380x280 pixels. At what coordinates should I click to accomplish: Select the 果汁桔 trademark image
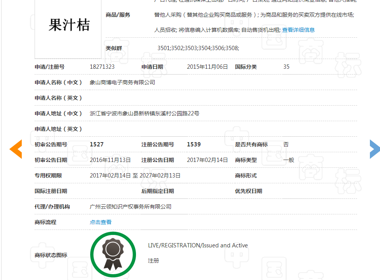[x=68, y=24]
